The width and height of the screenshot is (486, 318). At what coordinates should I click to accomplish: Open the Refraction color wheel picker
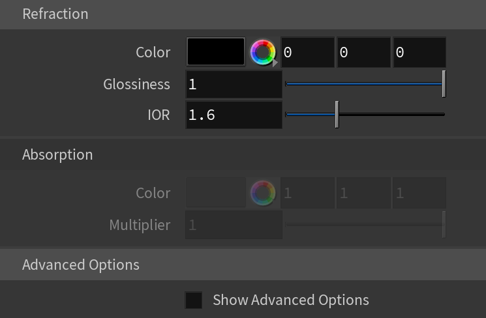tap(263, 52)
